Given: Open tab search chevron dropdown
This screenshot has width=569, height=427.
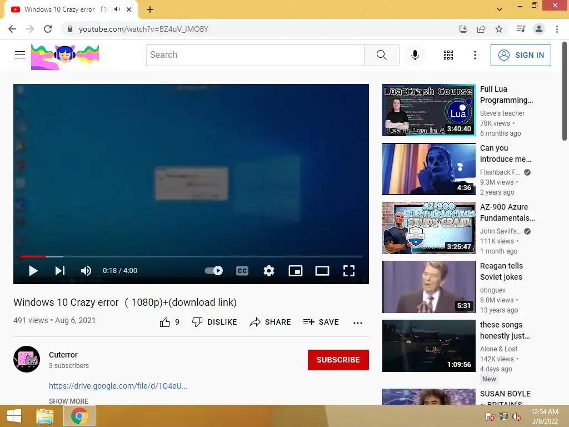Looking at the screenshot, I should point(500,9).
